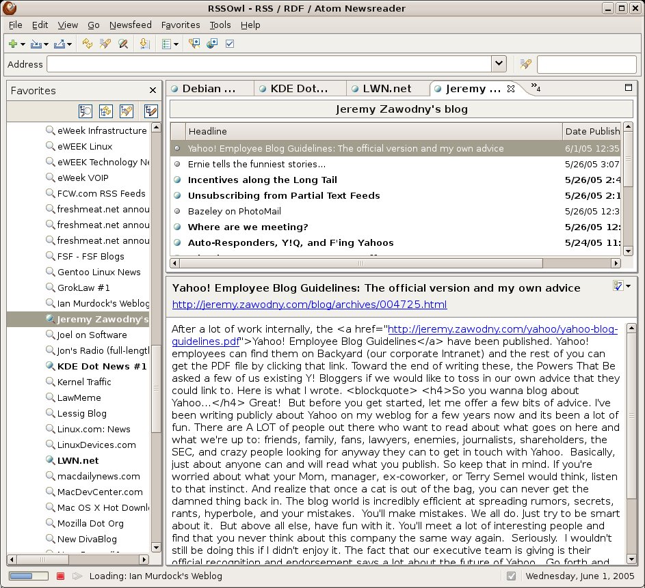
Task: Click the toolbar globe browser tab icon
Action: tap(212, 44)
